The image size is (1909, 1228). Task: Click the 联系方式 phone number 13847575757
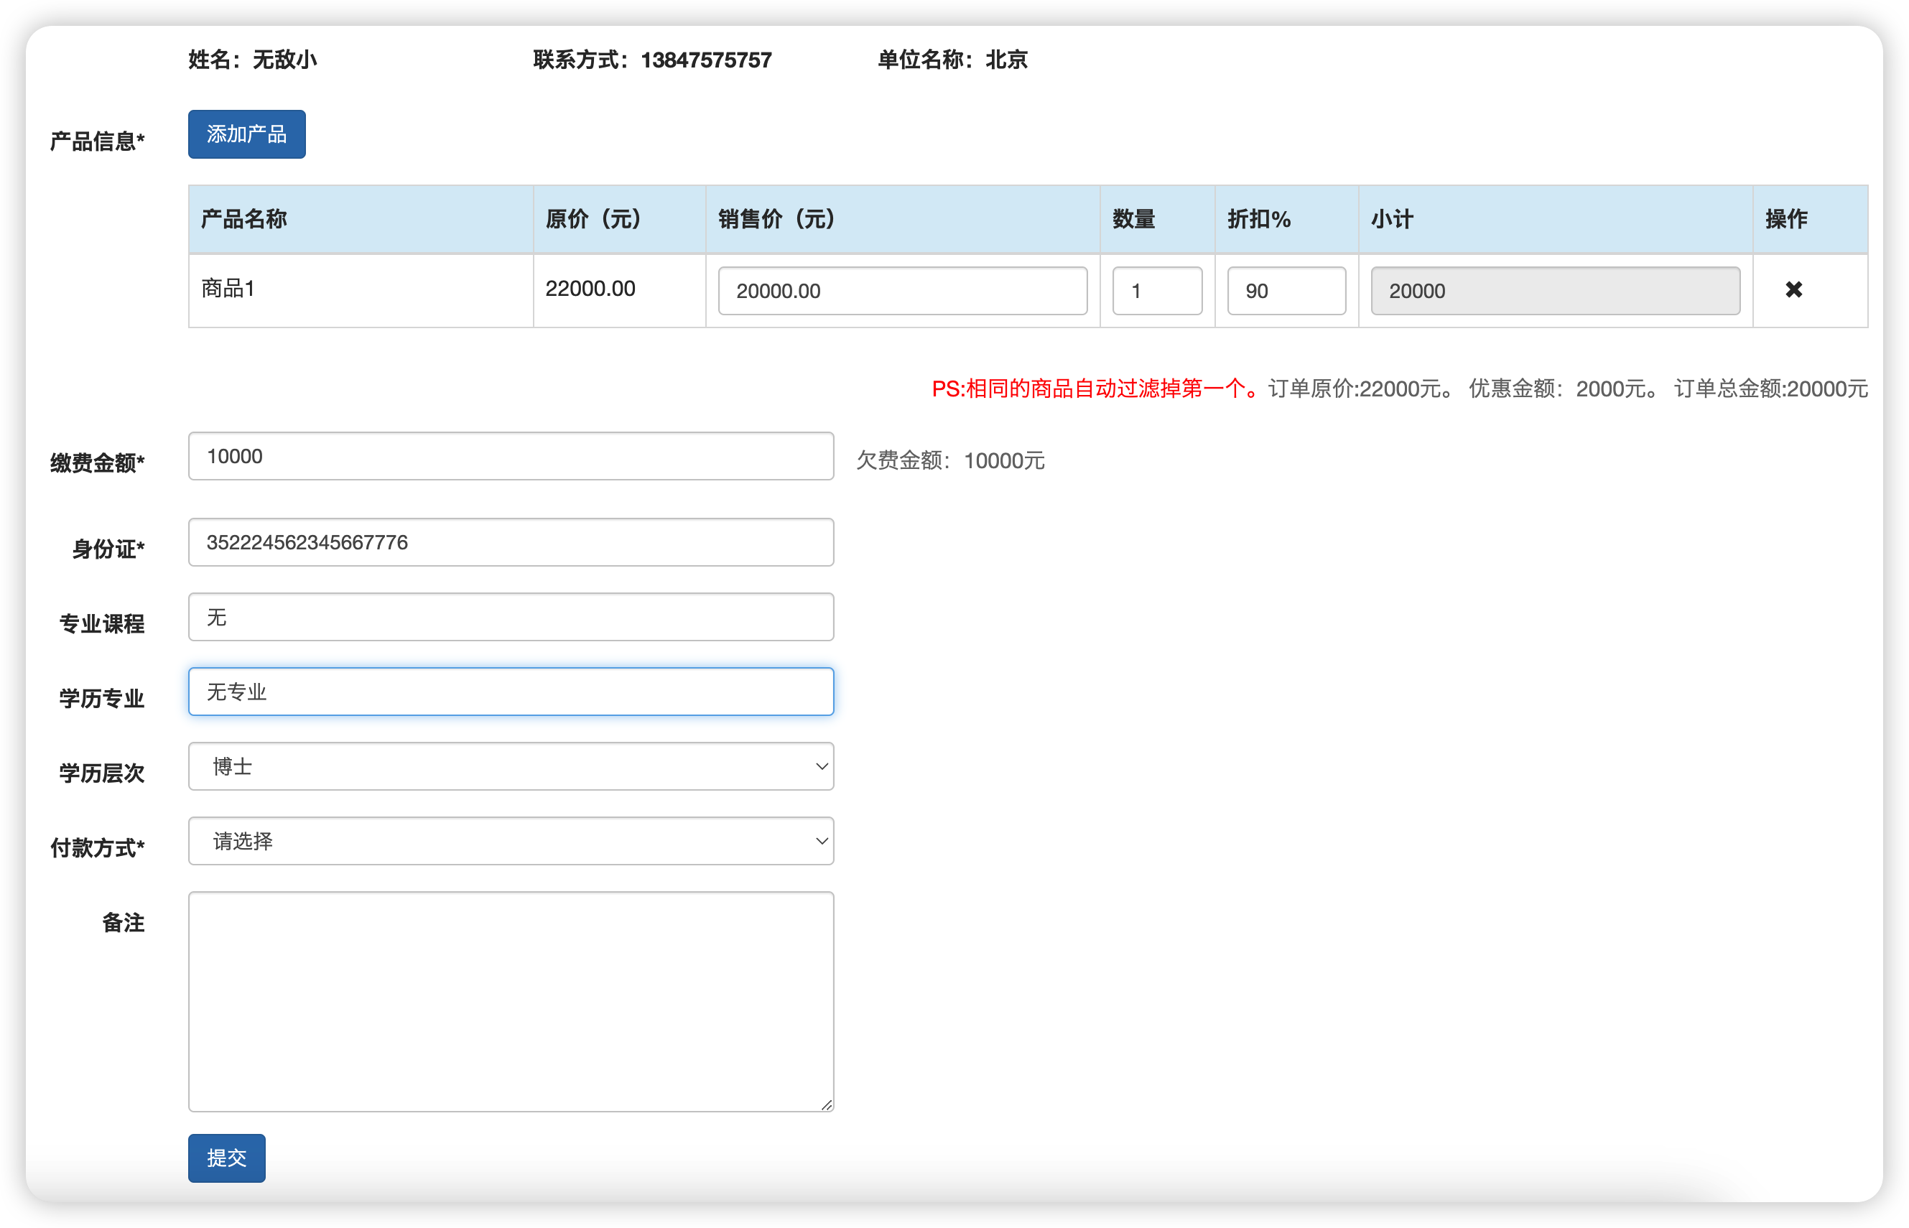click(707, 60)
